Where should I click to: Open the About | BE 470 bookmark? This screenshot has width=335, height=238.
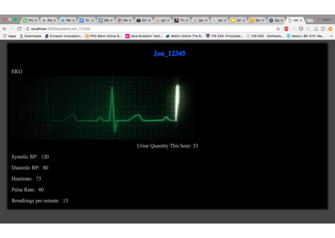306,36
